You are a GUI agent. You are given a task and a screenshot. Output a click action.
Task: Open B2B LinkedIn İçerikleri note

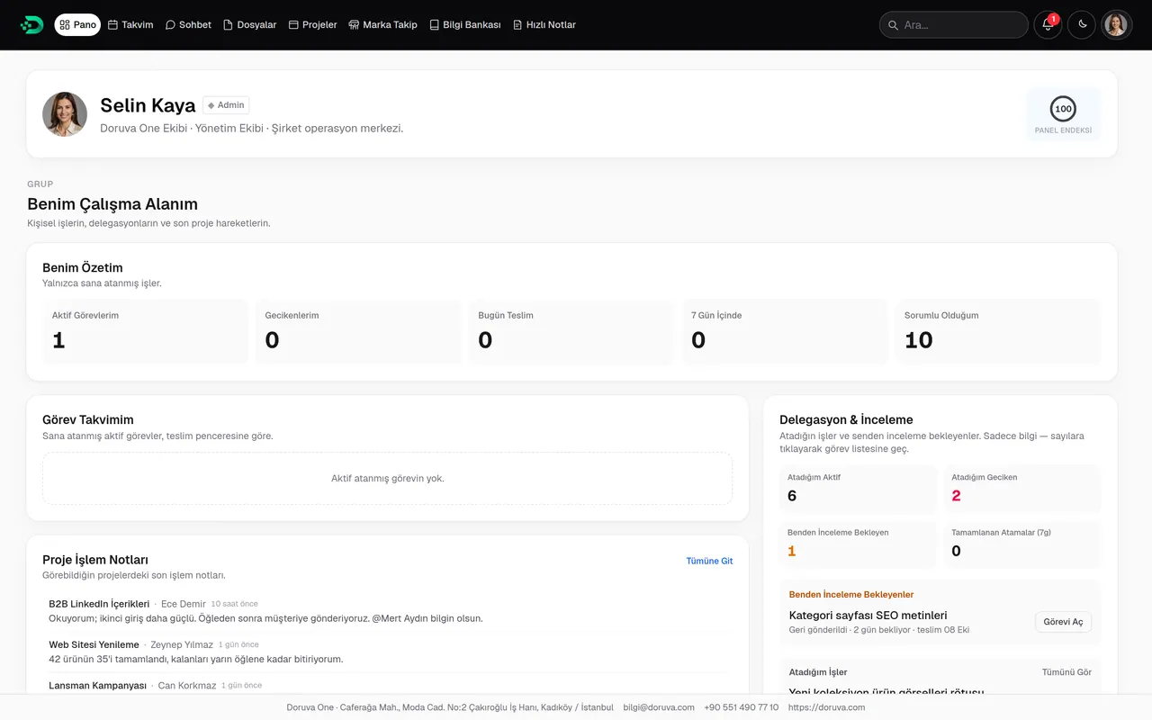tap(99, 604)
